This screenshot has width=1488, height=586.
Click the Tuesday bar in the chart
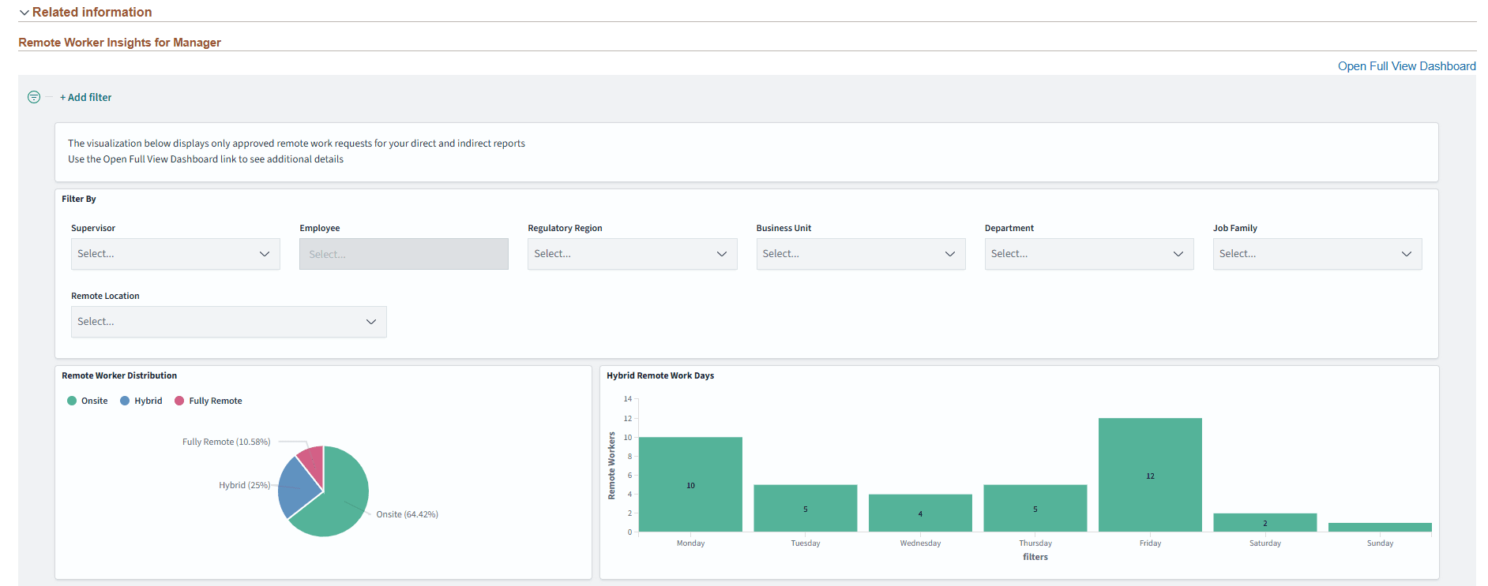(x=806, y=508)
